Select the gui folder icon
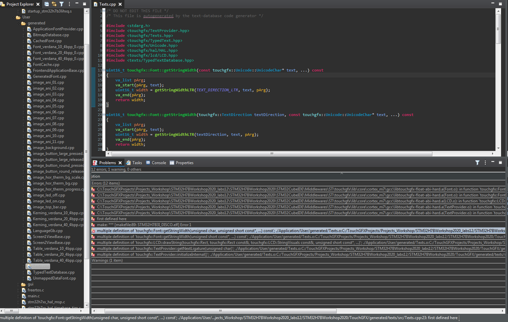508x322 pixels. (23, 284)
